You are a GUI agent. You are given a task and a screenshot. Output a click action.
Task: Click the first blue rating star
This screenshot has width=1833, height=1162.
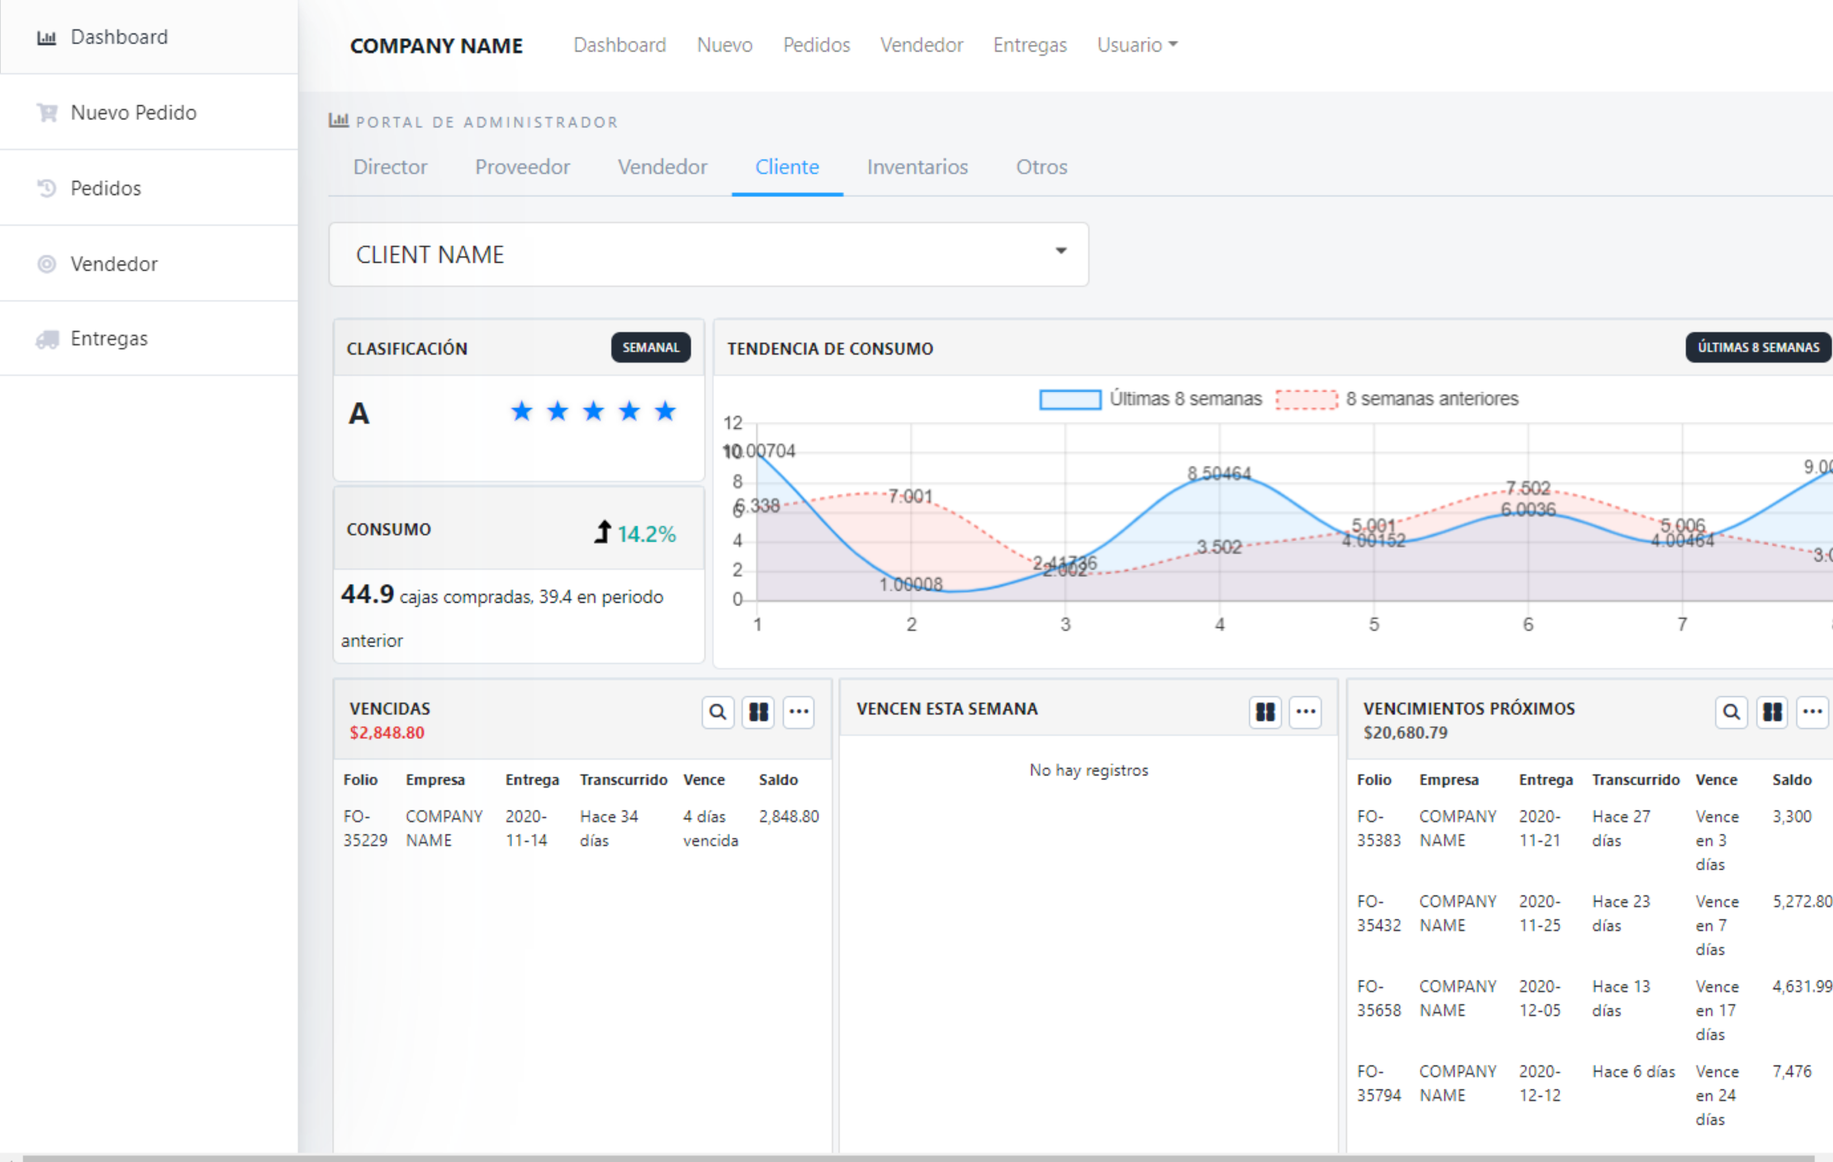click(521, 412)
